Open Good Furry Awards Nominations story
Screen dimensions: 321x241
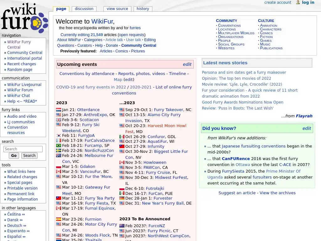[243, 102]
